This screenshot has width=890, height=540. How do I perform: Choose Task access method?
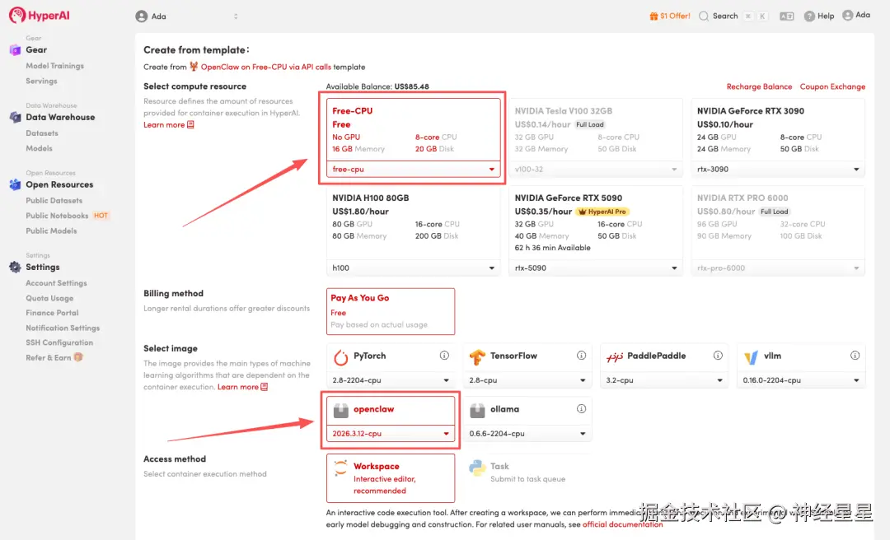tap(527, 472)
